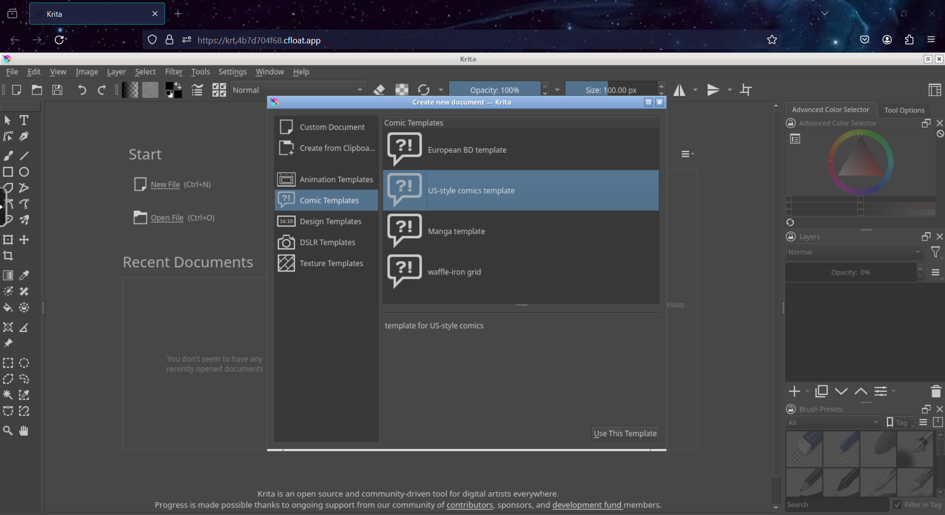Open Start page hamburger menu dropdown

687,154
